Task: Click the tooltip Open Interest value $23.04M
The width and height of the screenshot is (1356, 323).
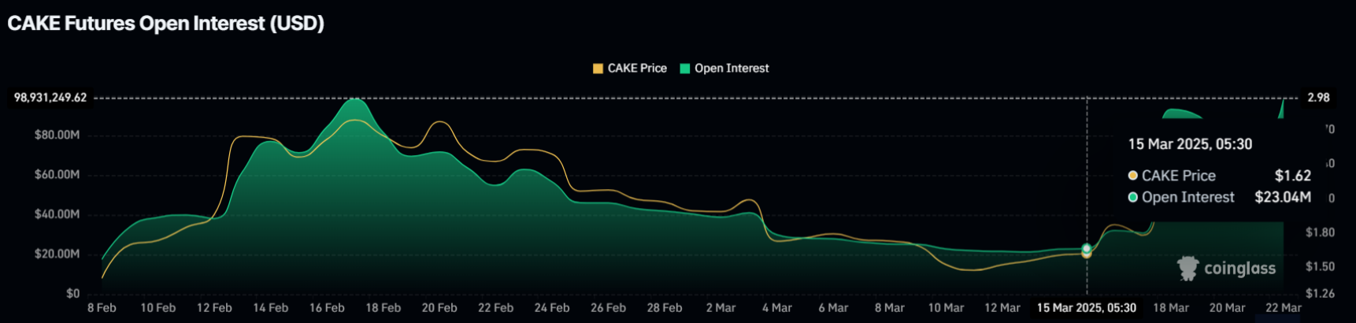Action: [1283, 197]
